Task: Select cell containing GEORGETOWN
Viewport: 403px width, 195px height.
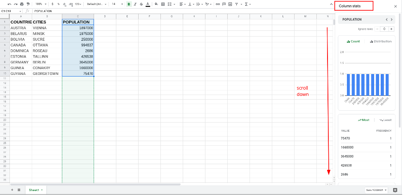Action: 47,74
